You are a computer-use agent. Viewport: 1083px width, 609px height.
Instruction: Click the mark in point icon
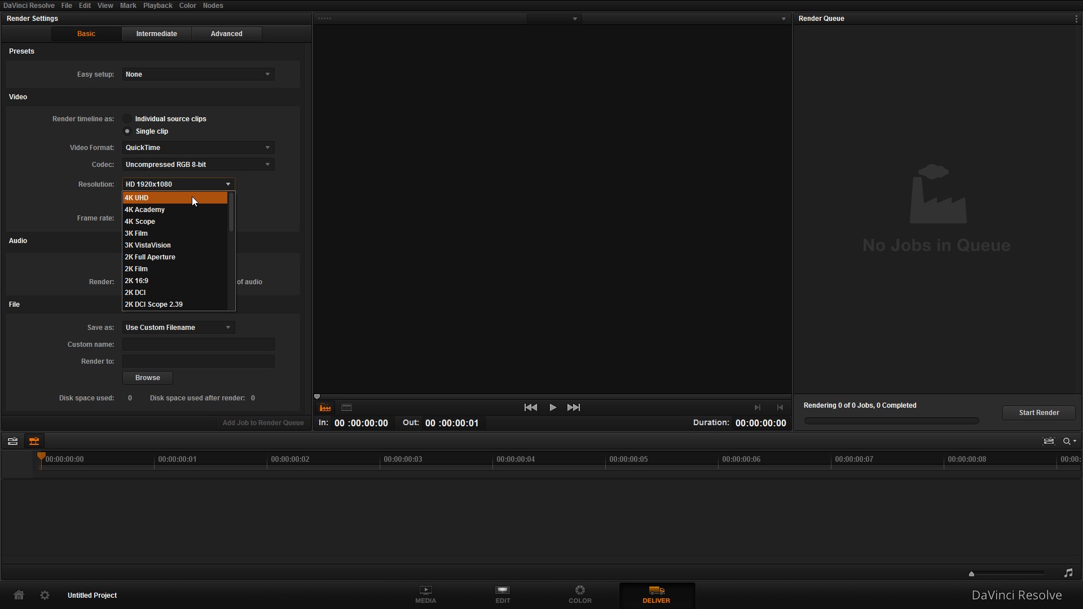point(757,407)
